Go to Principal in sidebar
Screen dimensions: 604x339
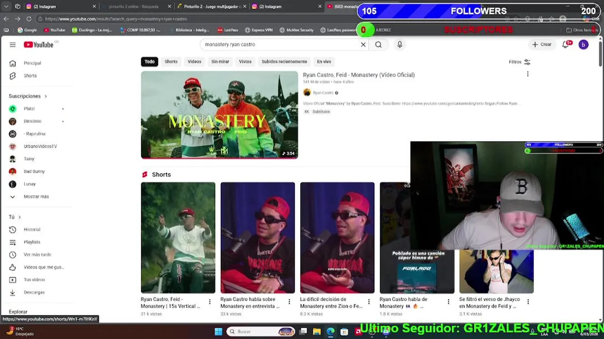32,63
